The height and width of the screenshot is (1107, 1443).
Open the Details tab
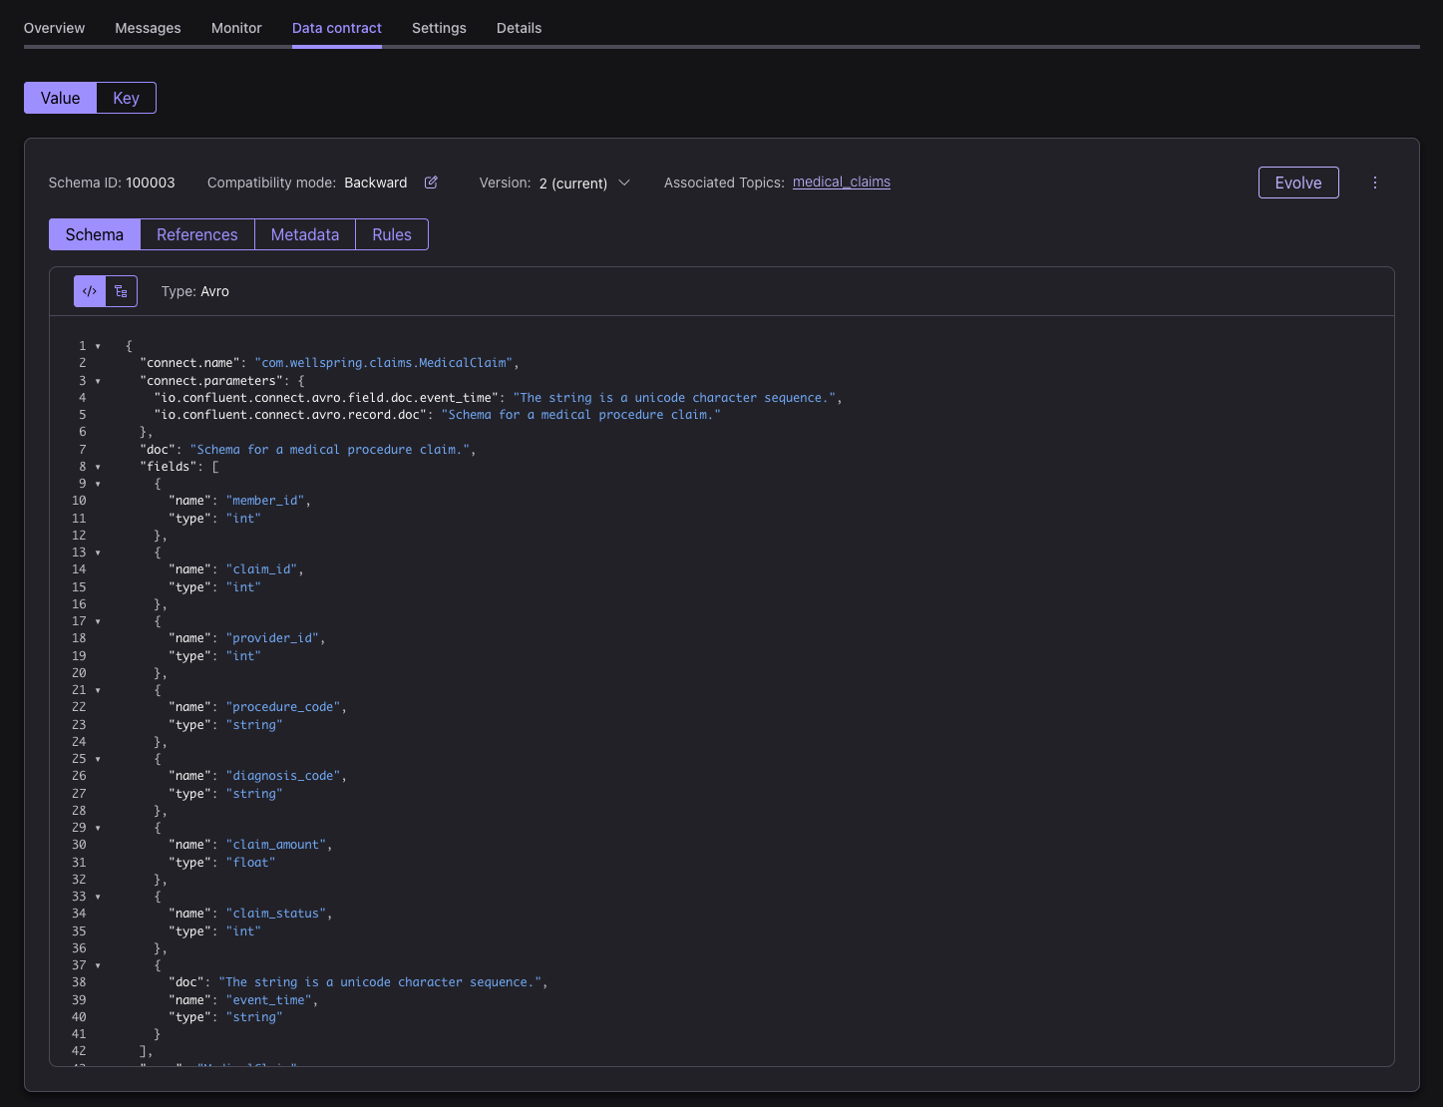[519, 28]
